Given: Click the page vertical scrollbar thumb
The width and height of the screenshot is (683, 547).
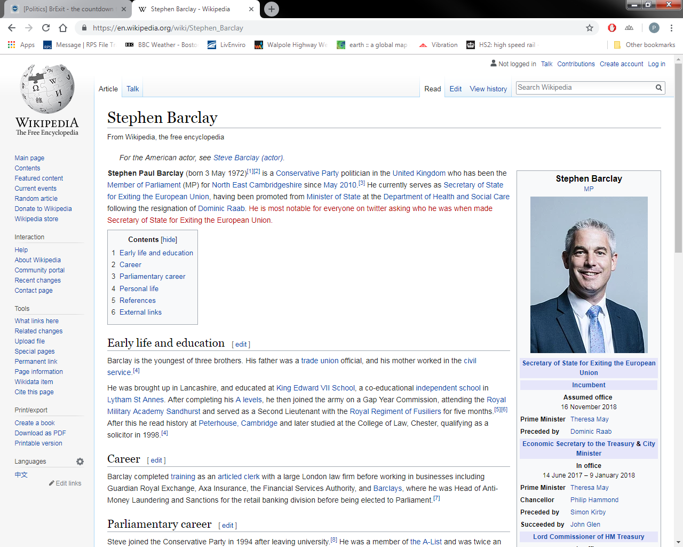Looking at the screenshot, I should 678,158.
